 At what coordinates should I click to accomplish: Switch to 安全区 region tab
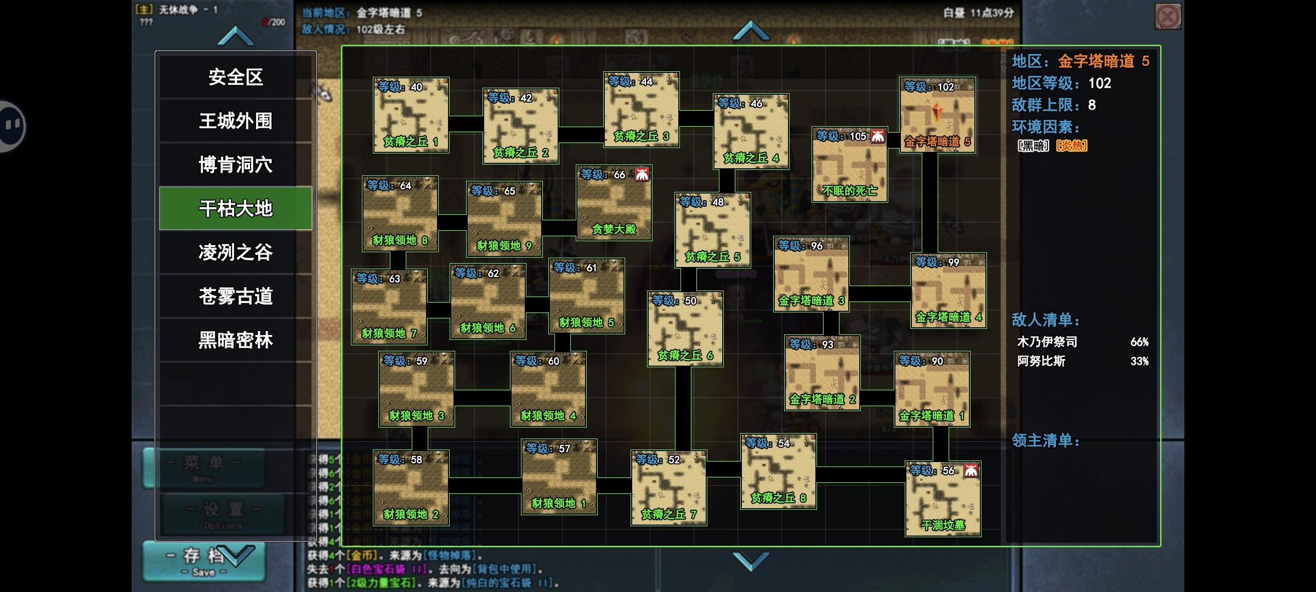[235, 77]
